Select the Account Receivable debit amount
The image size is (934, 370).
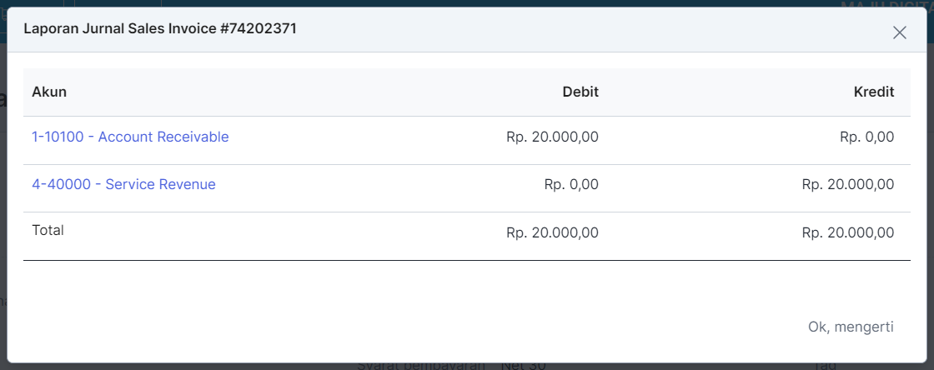coord(552,137)
